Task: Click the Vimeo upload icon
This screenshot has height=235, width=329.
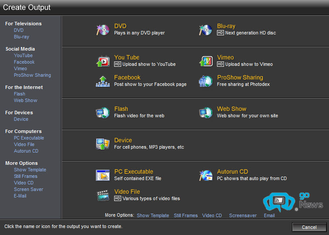Action: (x=206, y=61)
